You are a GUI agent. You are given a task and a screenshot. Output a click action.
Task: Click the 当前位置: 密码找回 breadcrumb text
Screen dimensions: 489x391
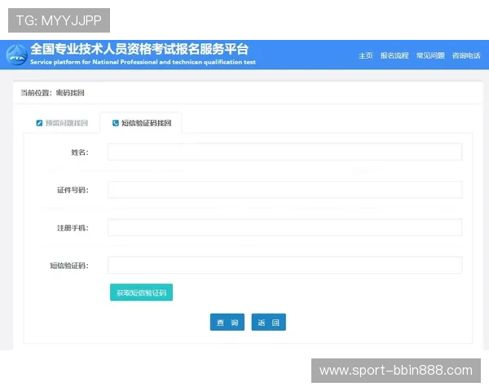tap(52, 93)
